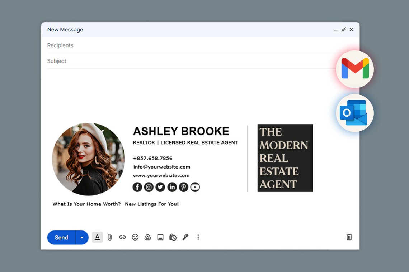
Task: Insert a file from Google Drive
Action: point(147,237)
